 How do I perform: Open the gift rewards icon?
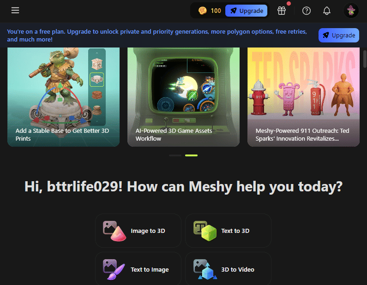[x=282, y=11]
